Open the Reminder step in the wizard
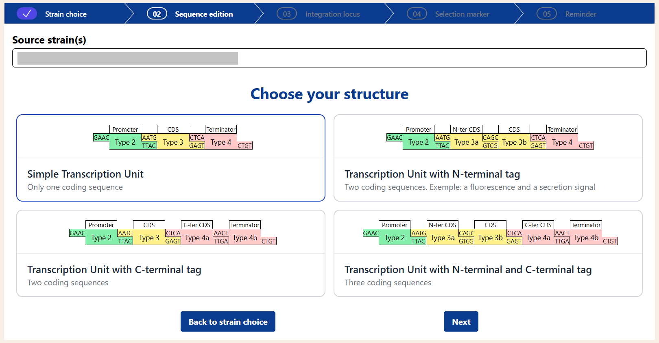659x343 pixels. (x=580, y=13)
